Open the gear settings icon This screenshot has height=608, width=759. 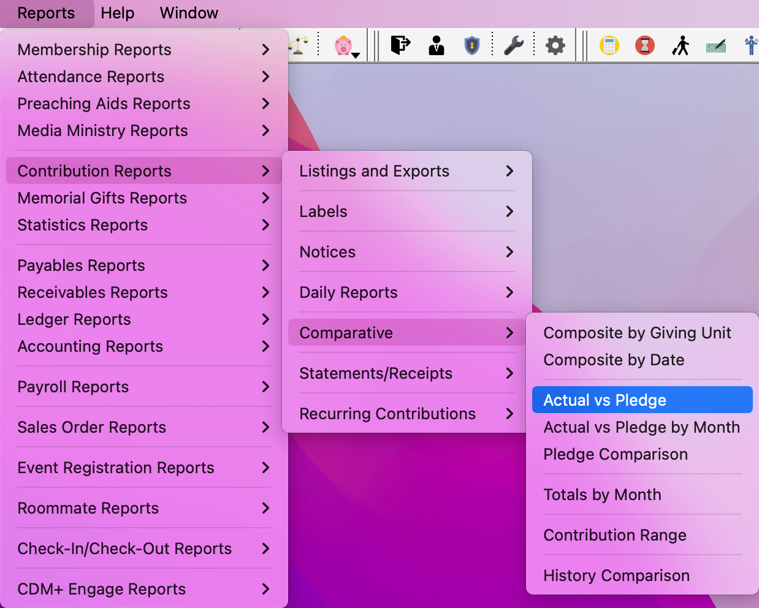[555, 45]
